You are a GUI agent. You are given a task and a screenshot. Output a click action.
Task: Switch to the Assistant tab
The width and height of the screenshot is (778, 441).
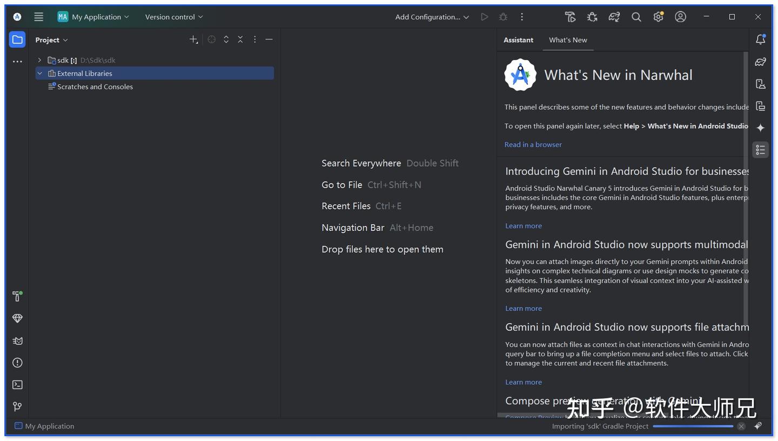[x=518, y=40]
